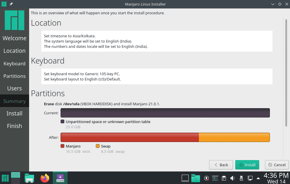Screen dimensions: 290x184
Task: Select the Manjaro Installer taskbar icon
Action: 60,178
